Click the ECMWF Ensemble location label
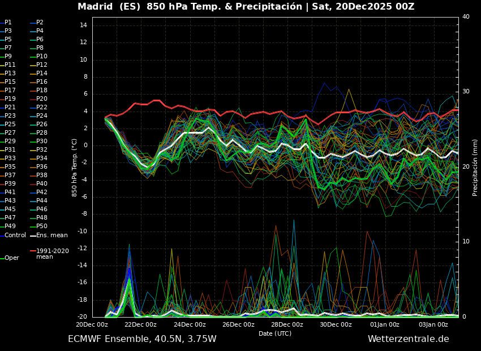Viewport: 481px width, 351px height. (x=141, y=338)
